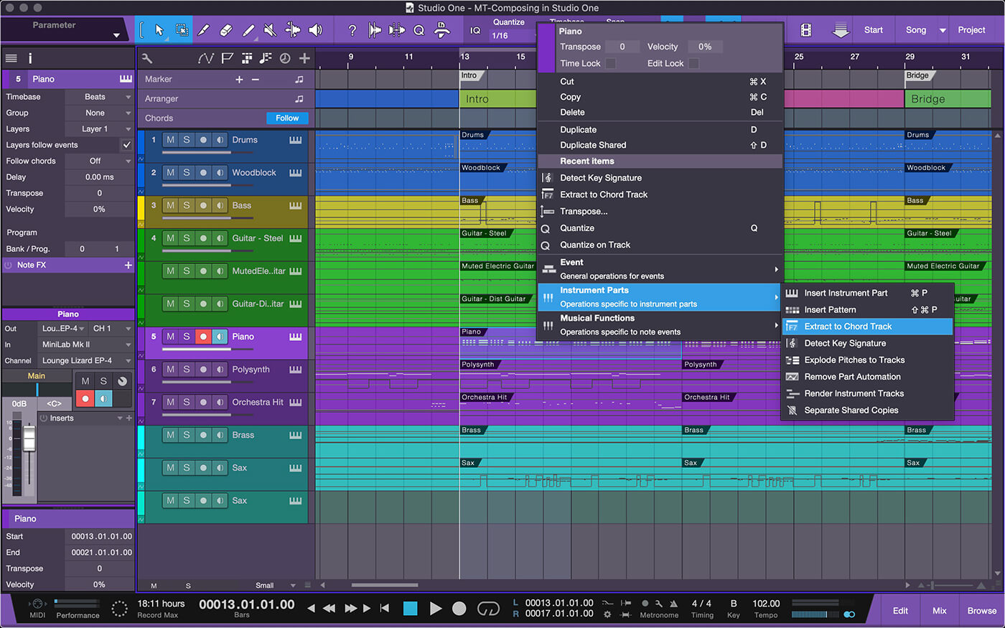The width and height of the screenshot is (1005, 628).
Task: Mute the Drums track
Action: [x=170, y=140]
